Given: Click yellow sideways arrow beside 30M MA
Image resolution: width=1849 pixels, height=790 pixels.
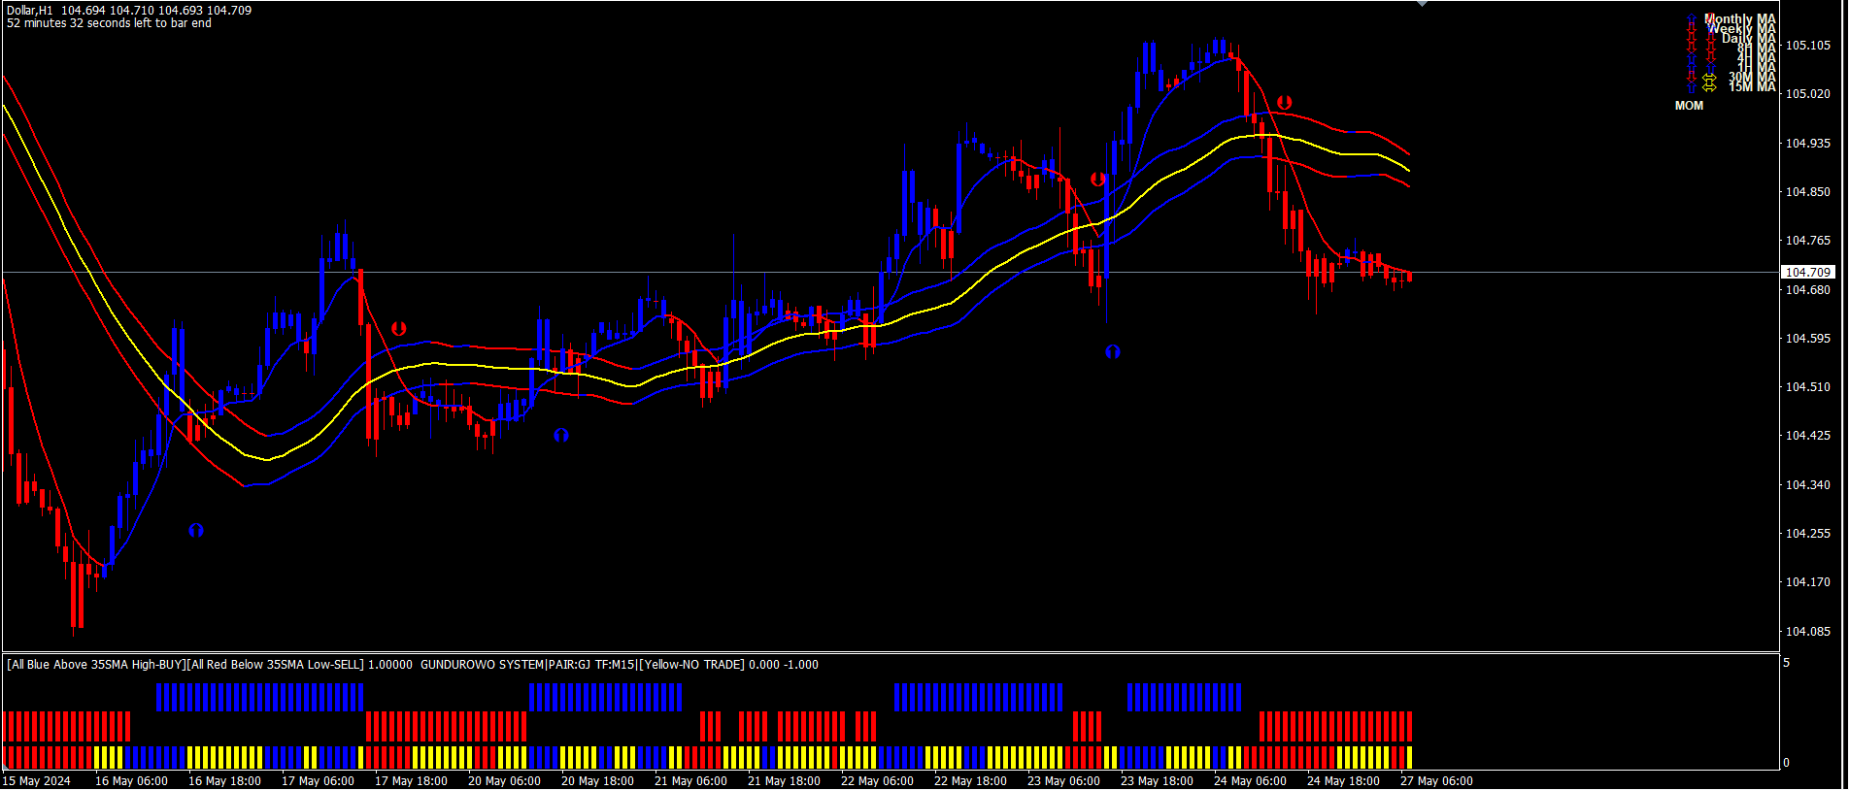Looking at the screenshot, I should pyautogui.click(x=1709, y=78).
